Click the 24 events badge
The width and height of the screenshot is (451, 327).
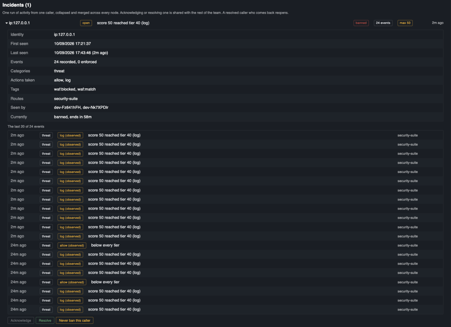tap(383, 23)
